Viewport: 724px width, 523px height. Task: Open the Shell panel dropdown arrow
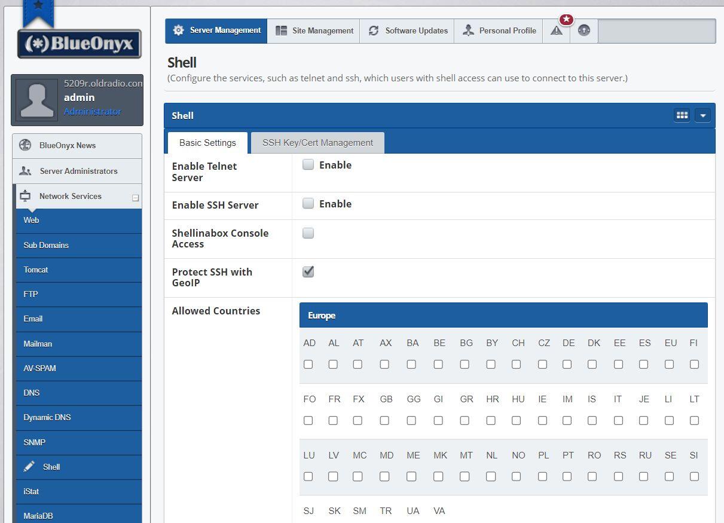tap(703, 116)
